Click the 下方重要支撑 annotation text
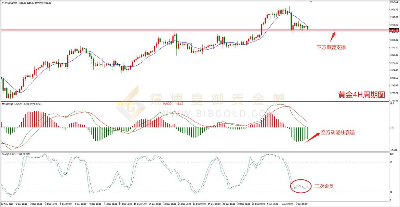 331,47
